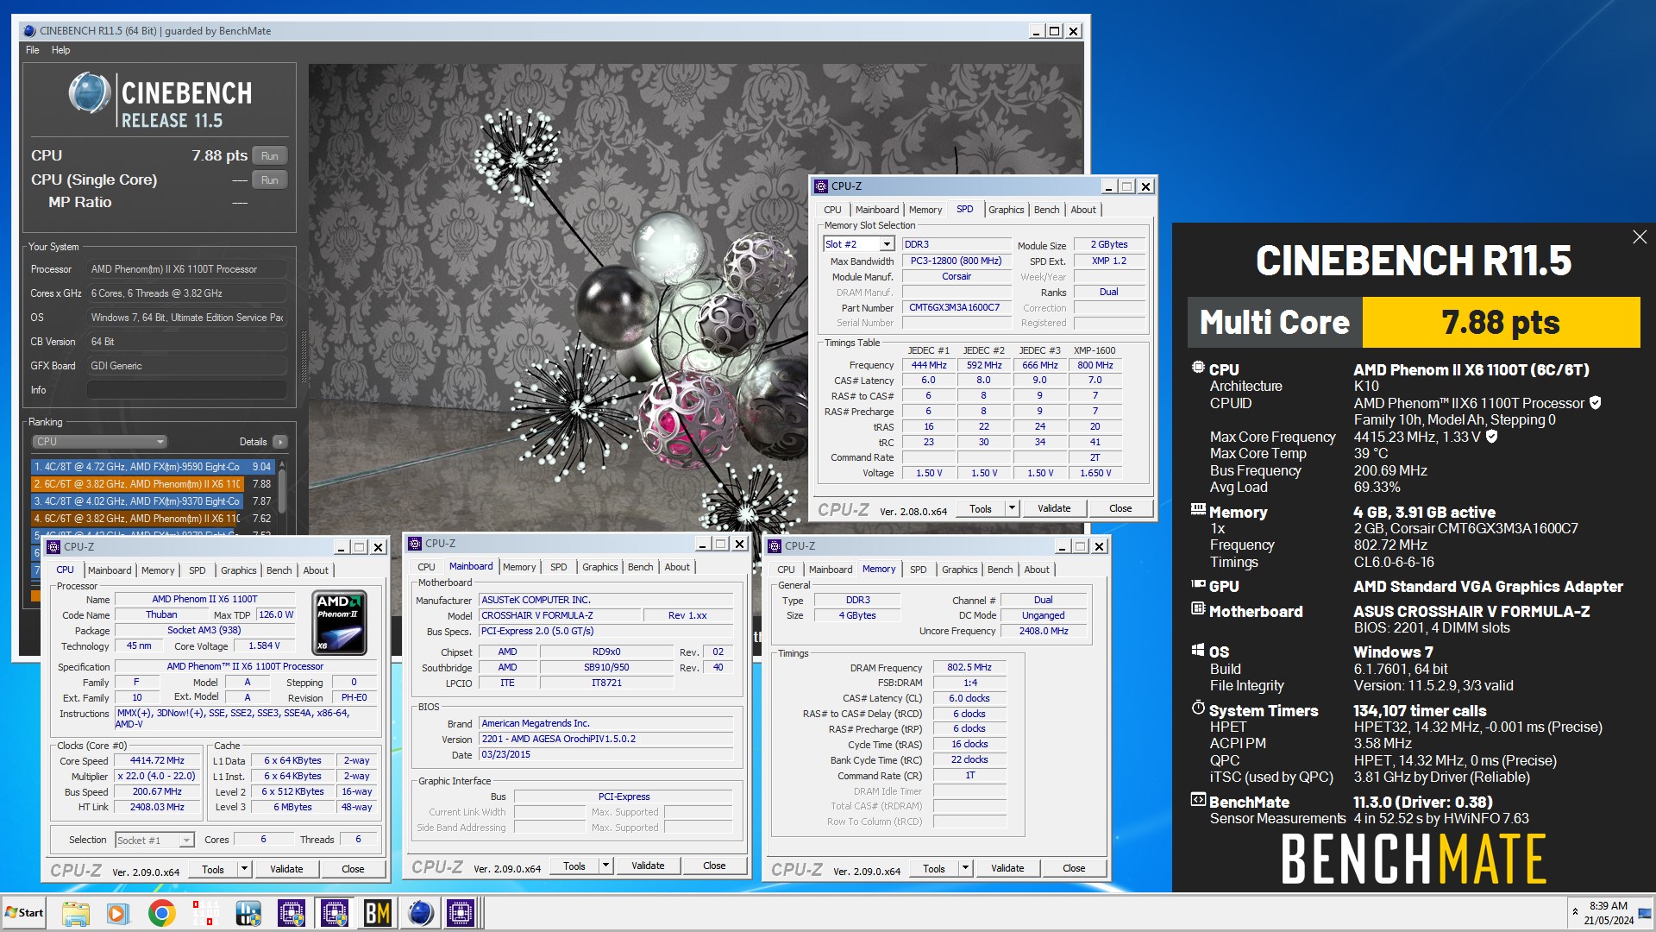Click Validate in CPU-Z CPU window
1656x932 pixels.
[x=286, y=869]
